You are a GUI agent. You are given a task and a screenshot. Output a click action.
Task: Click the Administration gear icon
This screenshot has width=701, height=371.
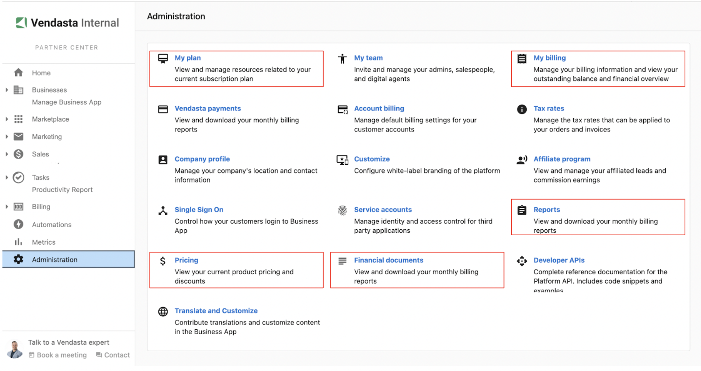[x=19, y=259]
